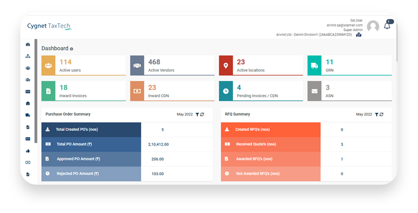Viewport: 418px width, 213px height.
Task: Click the info icon beside Dashboard
Action: (x=71, y=49)
